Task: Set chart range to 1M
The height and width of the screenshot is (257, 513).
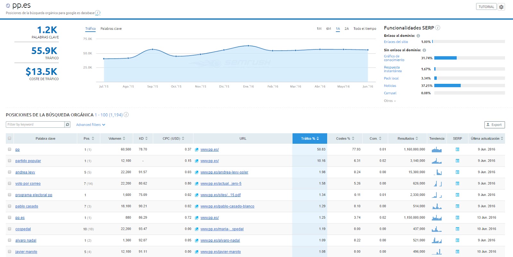Action: tap(319, 29)
